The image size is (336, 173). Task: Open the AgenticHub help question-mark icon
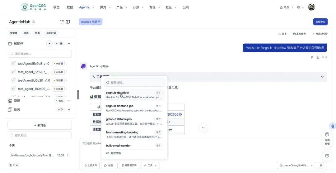tap(33, 22)
